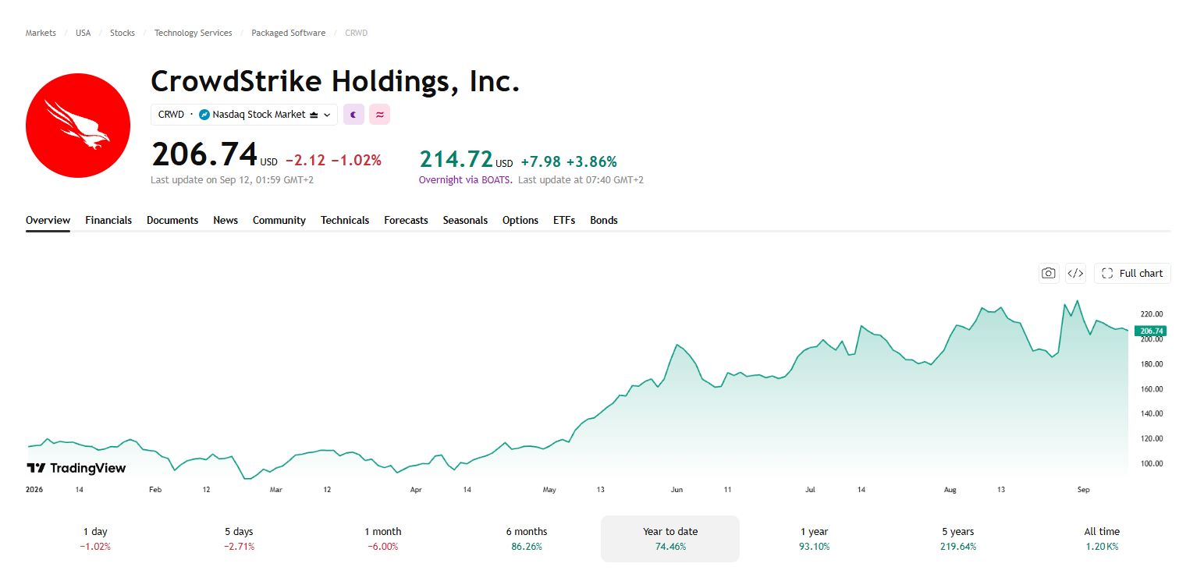Screen dimensions: 1204x574
Task: Go to the News tab
Action: [x=226, y=220]
